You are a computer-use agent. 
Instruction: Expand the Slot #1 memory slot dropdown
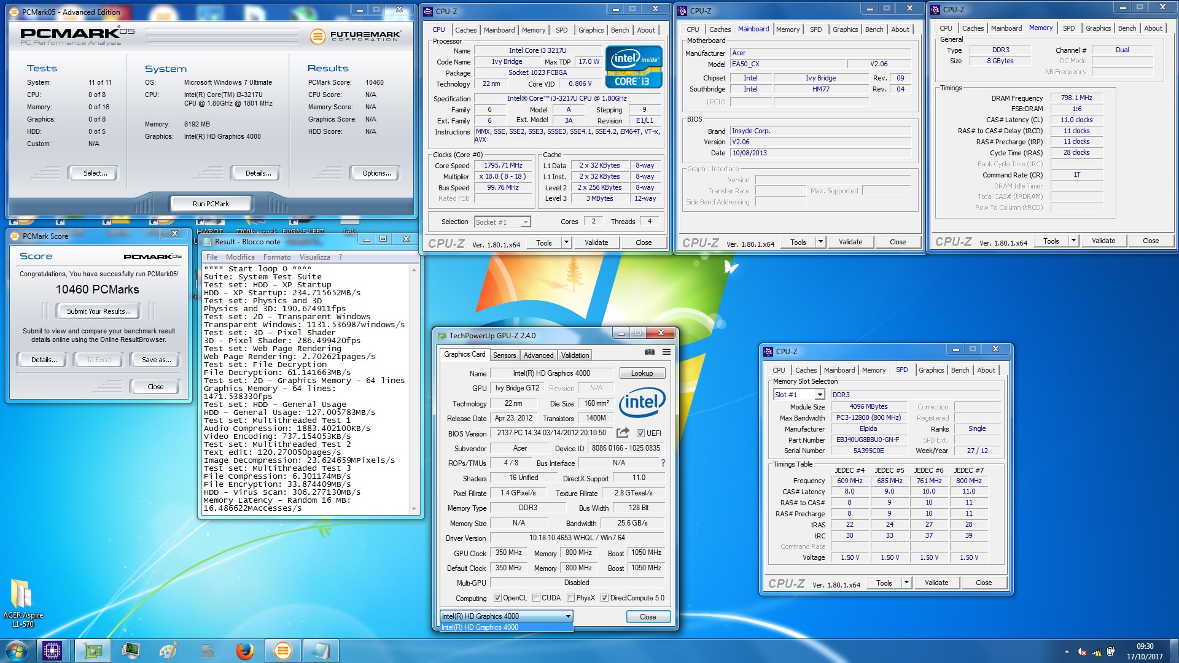(x=820, y=395)
